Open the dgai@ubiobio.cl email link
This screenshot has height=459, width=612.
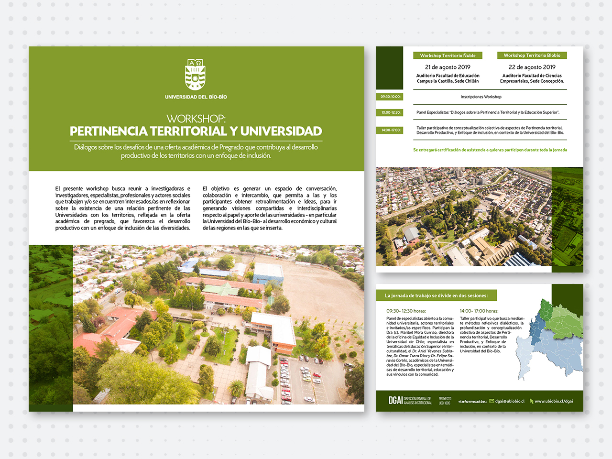tap(510, 401)
